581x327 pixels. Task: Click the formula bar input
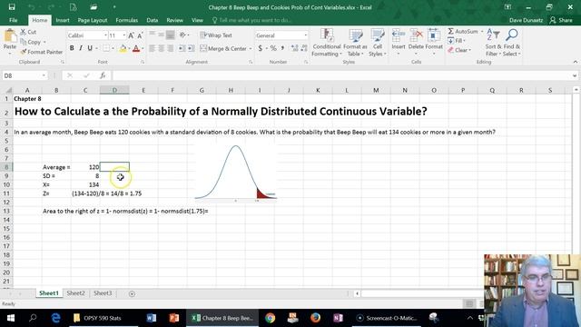click(341, 75)
